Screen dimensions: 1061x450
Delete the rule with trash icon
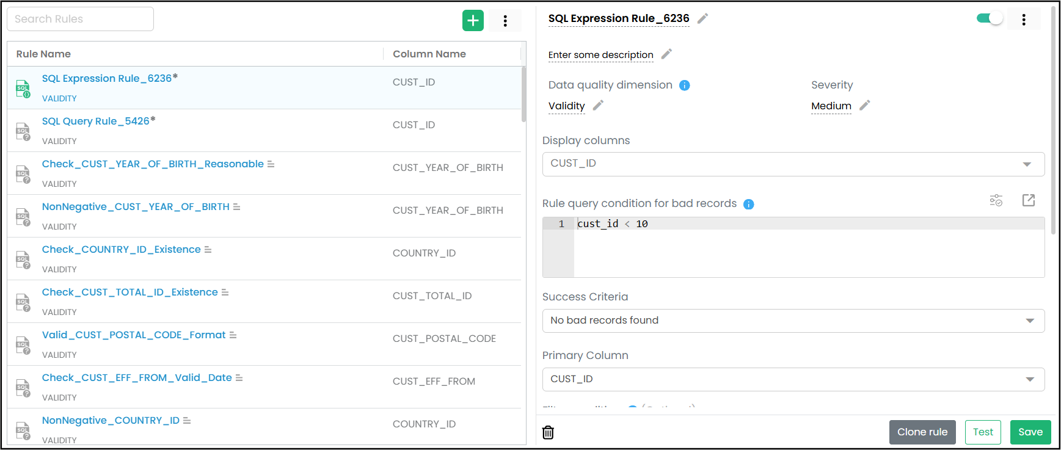click(x=549, y=432)
